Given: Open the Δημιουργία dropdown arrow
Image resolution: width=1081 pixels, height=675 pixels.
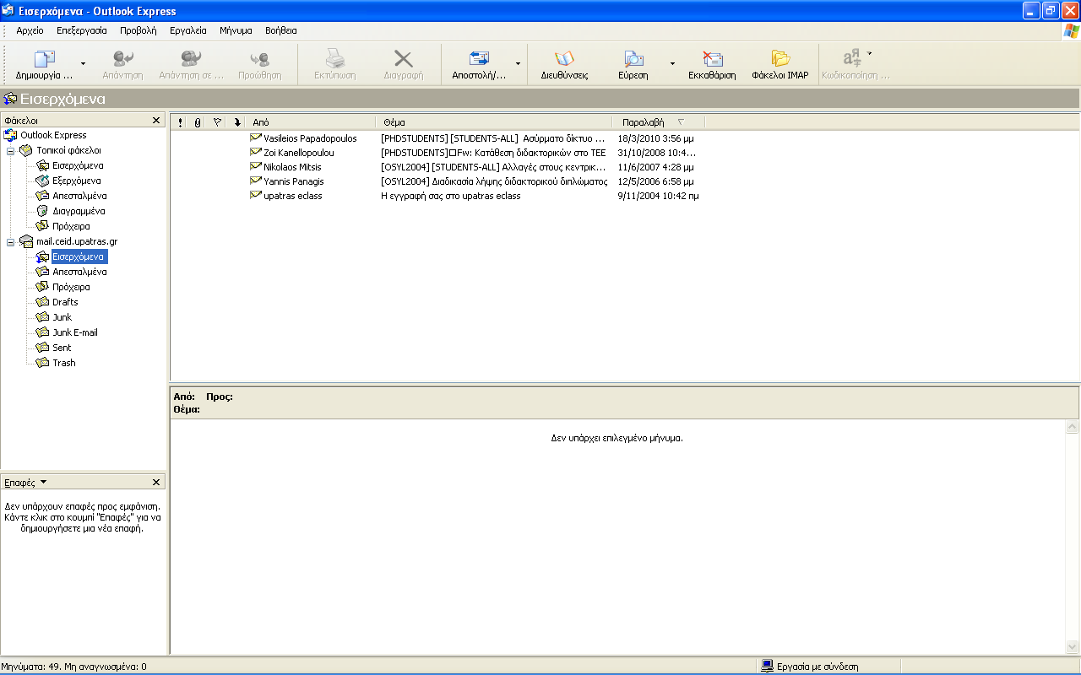Looking at the screenshot, I should [83, 64].
